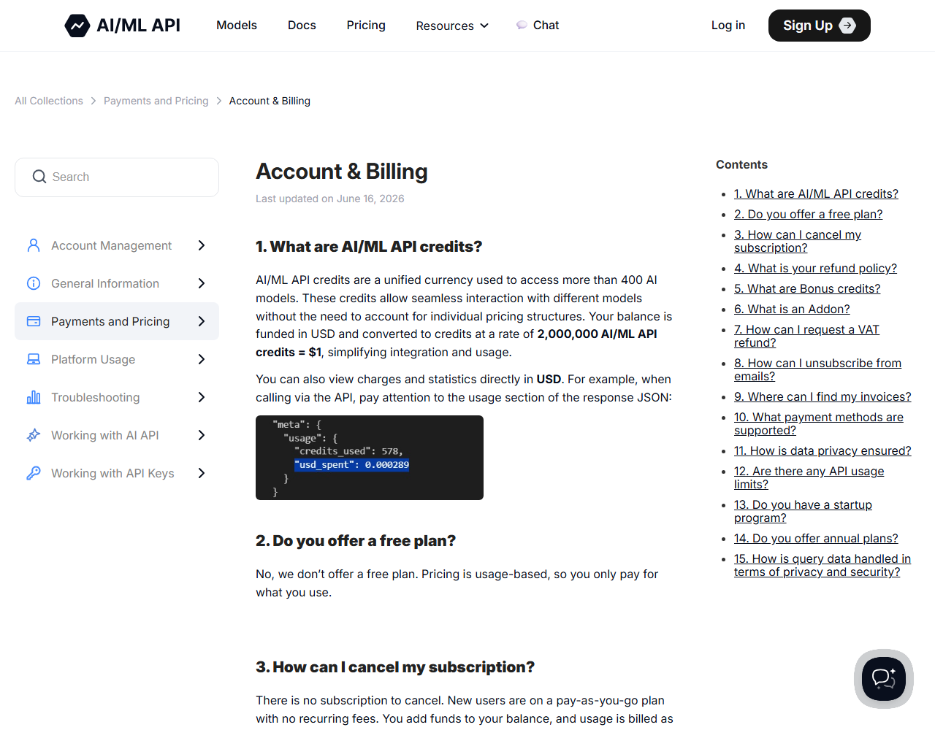Jump to How is query data handled link

tap(823, 565)
